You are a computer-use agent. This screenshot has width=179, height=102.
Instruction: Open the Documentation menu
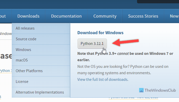click(66, 16)
